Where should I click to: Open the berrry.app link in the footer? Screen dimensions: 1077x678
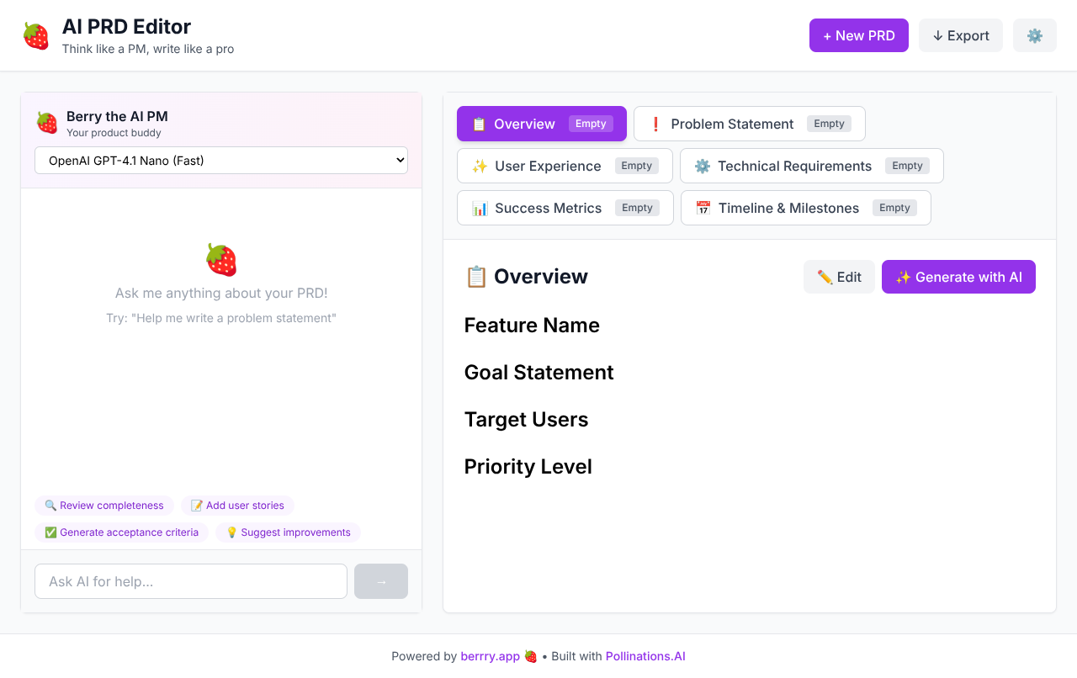point(490,656)
